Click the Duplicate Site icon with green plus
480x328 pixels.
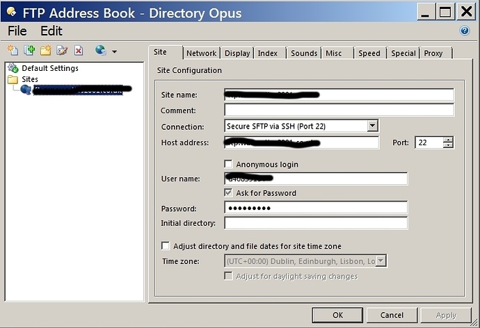29,50
